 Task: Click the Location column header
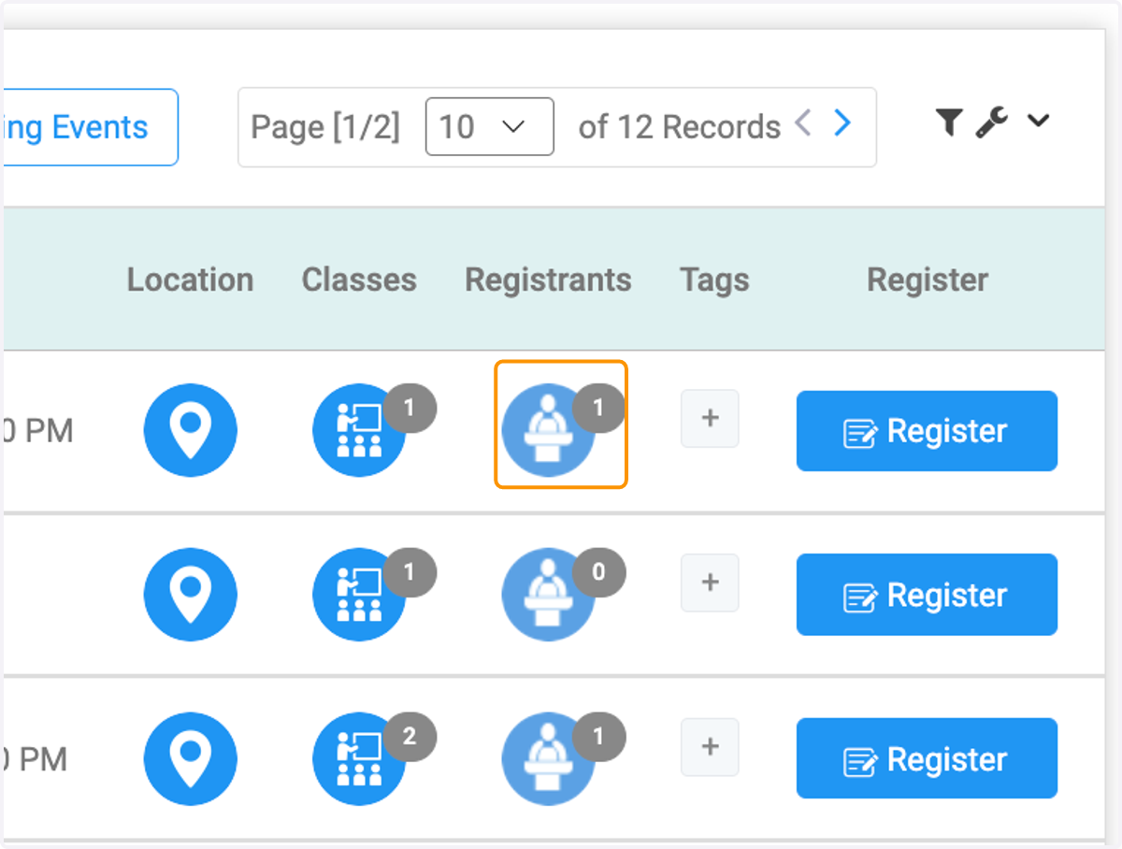pyautogui.click(x=190, y=280)
